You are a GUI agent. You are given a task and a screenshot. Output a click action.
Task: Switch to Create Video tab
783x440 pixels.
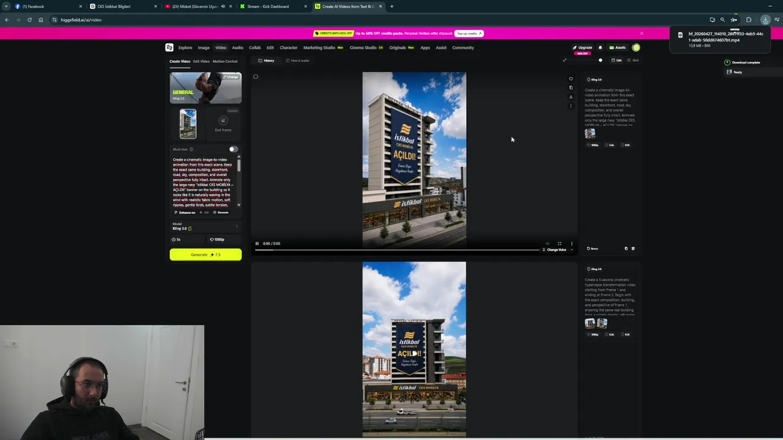[x=180, y=61]
